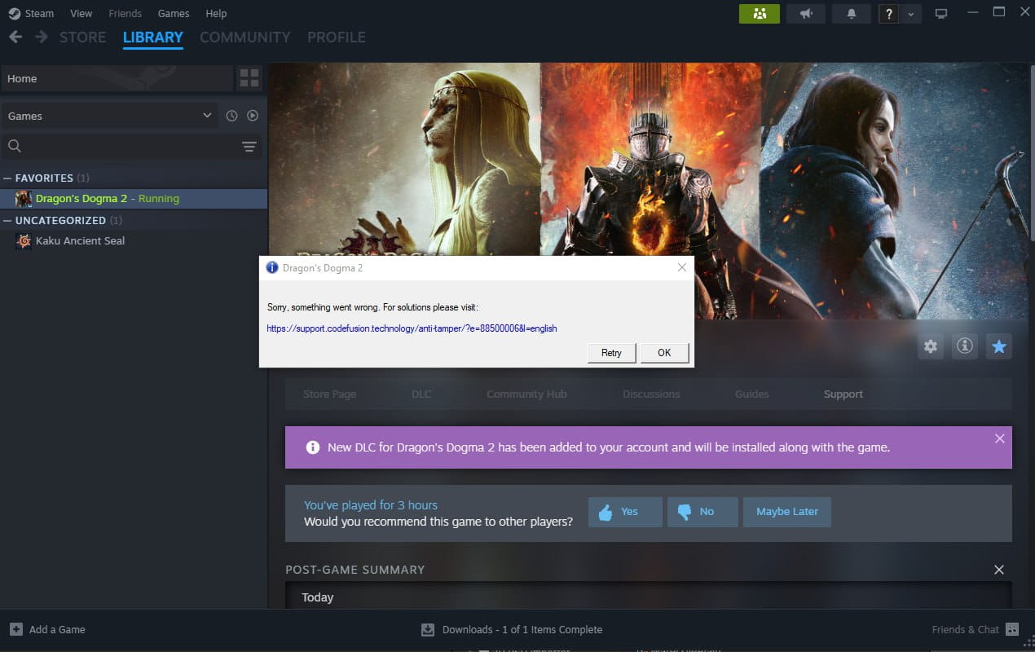Toggle the favorite star for Dragon's Dogma 2
1035x652 pixels.
pyautogui.click(x=999, y=346)
